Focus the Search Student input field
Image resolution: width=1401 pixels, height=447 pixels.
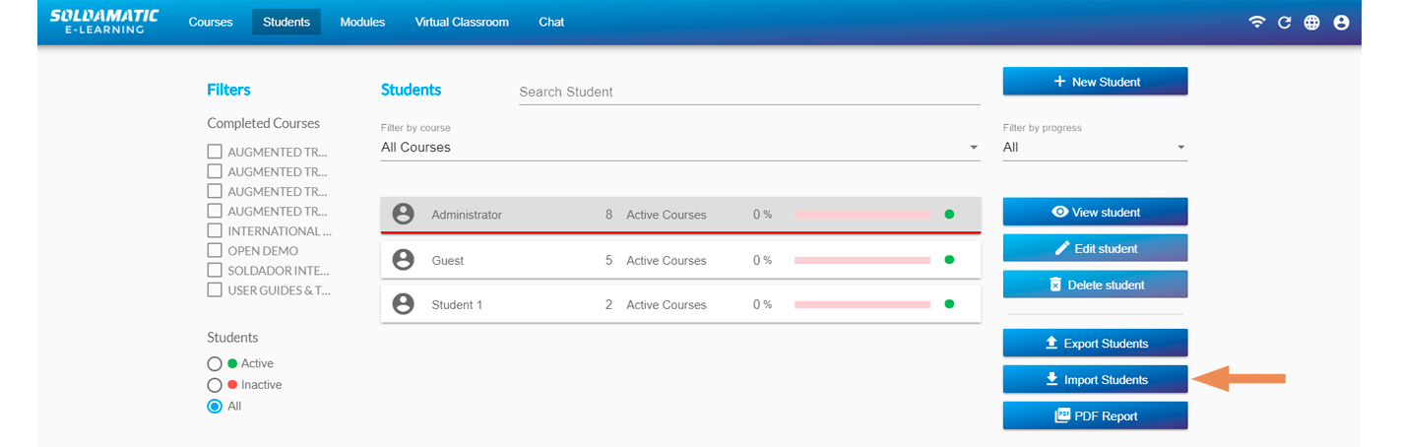tap(748, 92)
